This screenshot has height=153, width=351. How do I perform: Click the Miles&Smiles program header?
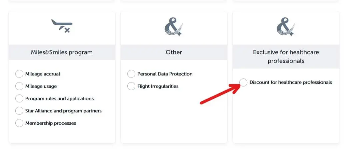click(62, 52)
